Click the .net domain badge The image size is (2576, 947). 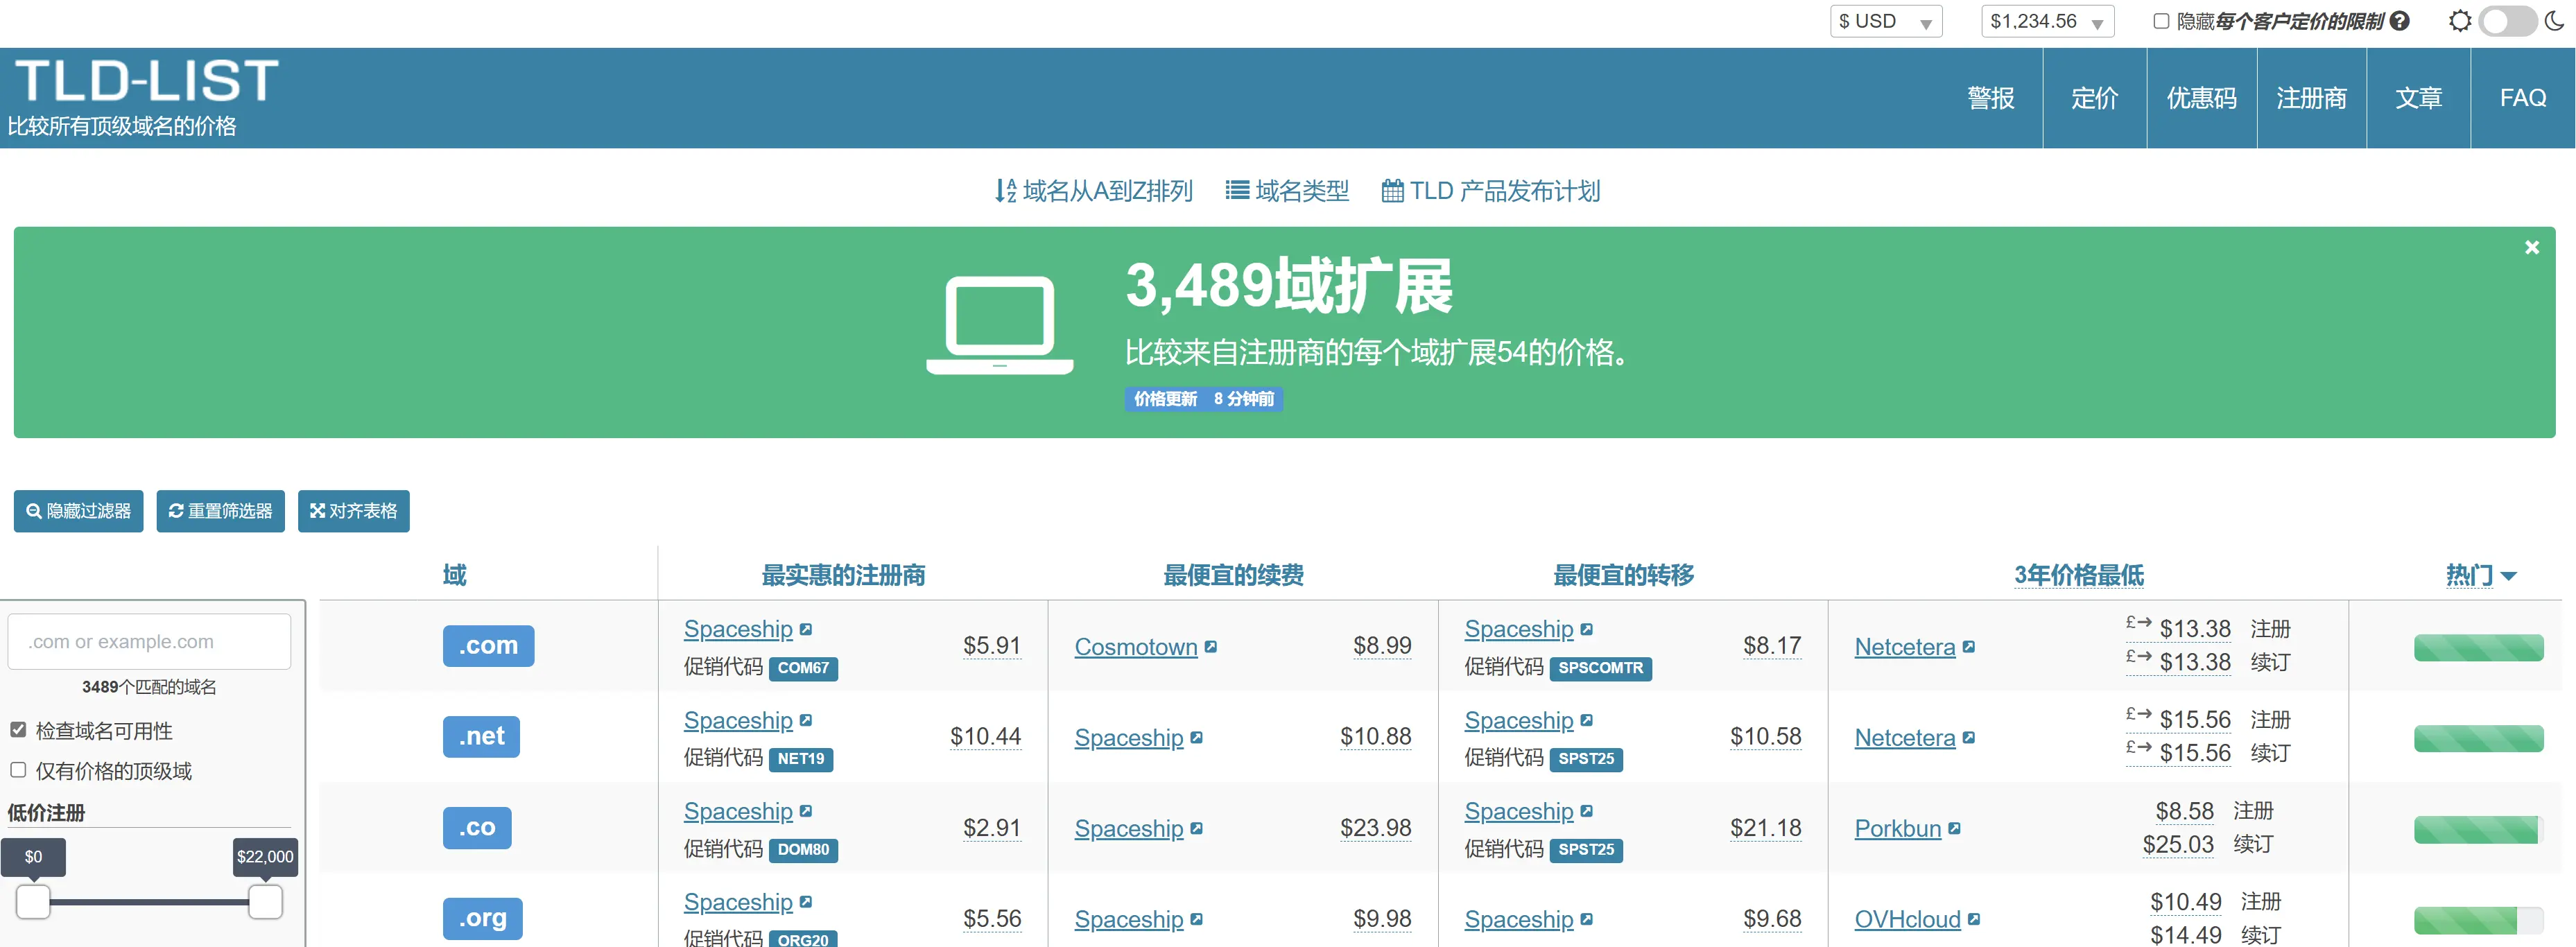481,737
